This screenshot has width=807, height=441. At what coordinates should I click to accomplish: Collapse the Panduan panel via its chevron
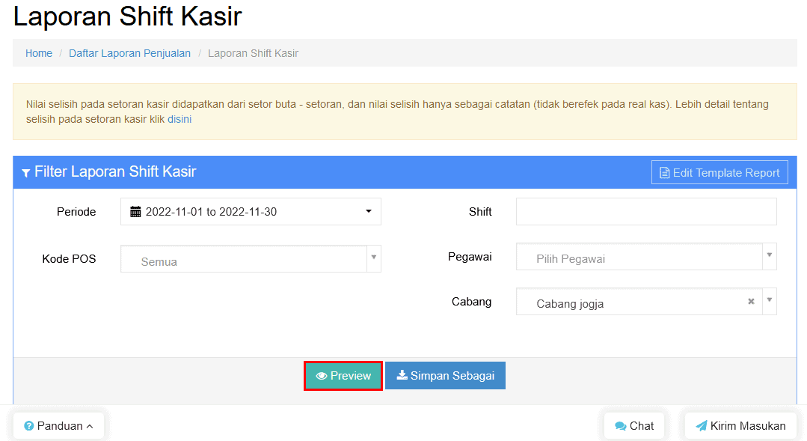(89, 425)
